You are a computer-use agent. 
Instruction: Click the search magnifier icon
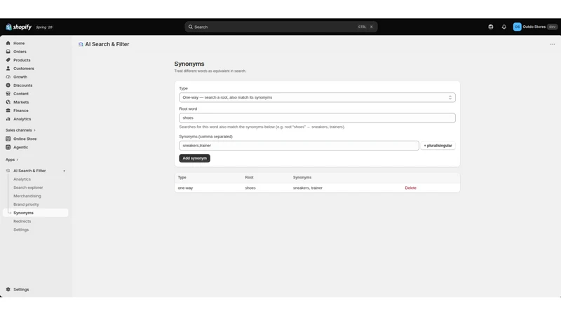coord(190,27)
